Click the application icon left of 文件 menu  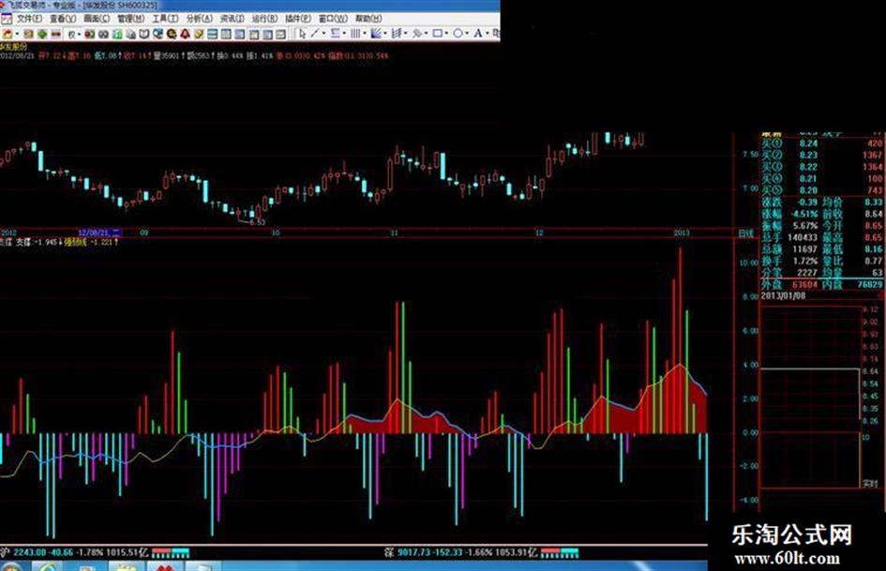7,19
